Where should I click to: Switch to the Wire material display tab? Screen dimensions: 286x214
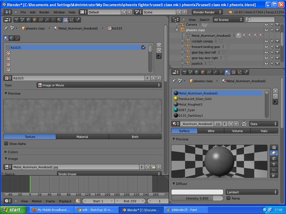(x=211, y=131)
